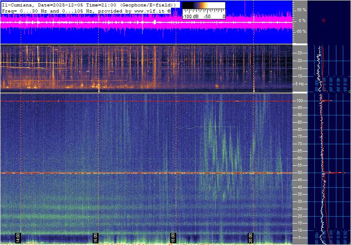Click the 14:00 time marker label
The height and width of the screenshot is (245, 351).
tap(18, 237)
